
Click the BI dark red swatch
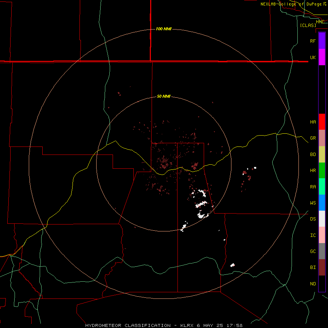click(x=322, y=268)
